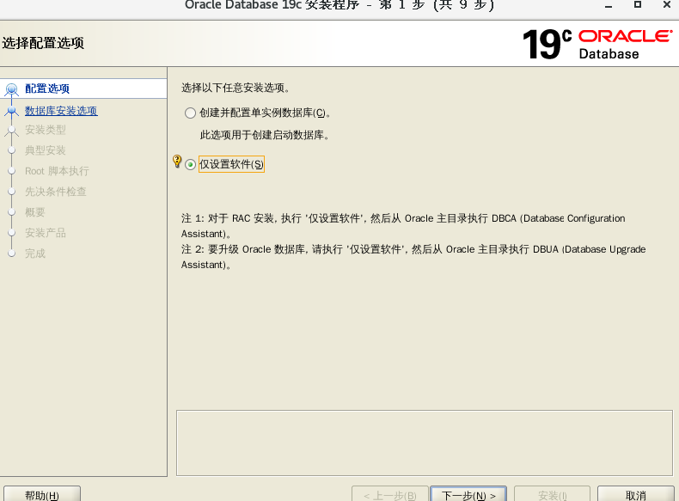
Task: Click 'Root 脚本执行' step in sidebar
Action: pyautogui.click(x=57, y=171)
